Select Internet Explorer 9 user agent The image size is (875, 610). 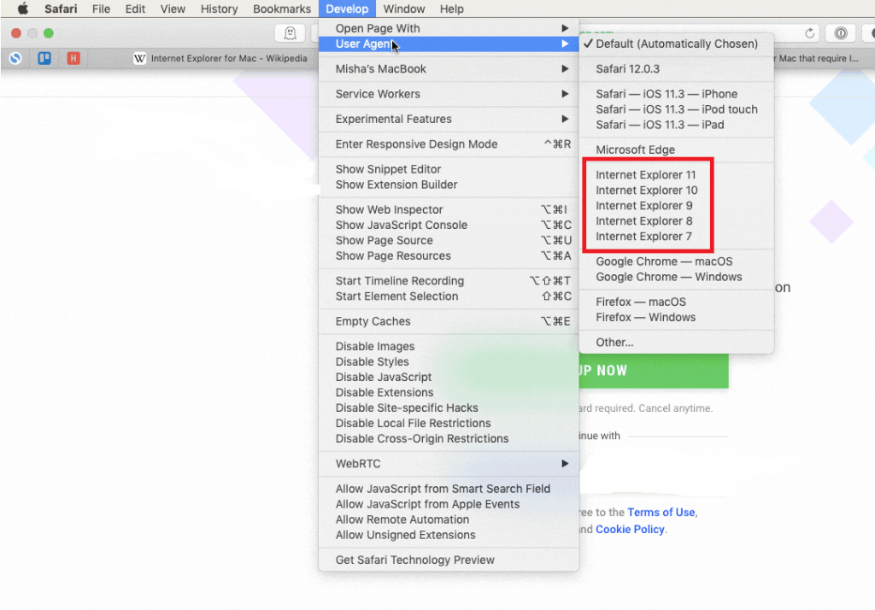[677, 206]
